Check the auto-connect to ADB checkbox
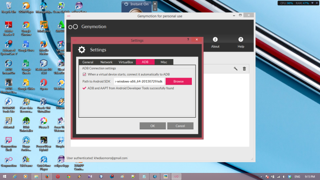 pos(84,74)
